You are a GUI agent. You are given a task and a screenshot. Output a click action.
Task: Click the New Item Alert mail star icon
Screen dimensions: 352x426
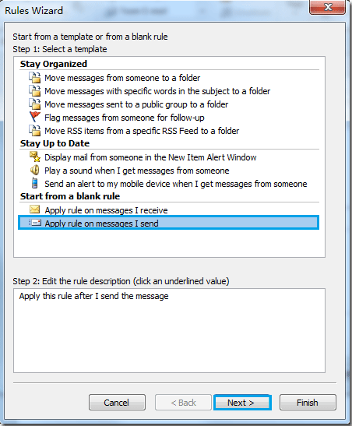click(35, 157)
